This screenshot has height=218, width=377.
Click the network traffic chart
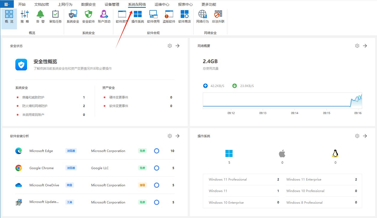click(x=282, y=101)
